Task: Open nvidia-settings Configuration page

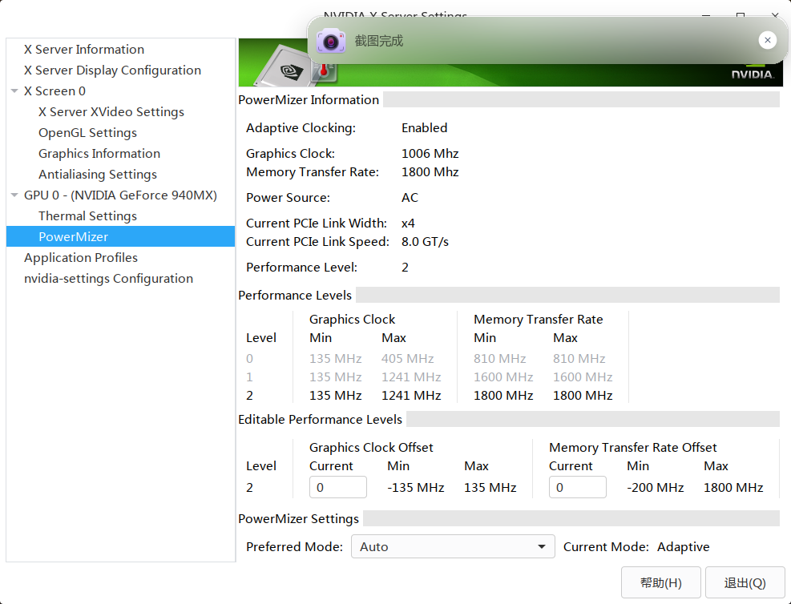Action: (x=108, y=279)
